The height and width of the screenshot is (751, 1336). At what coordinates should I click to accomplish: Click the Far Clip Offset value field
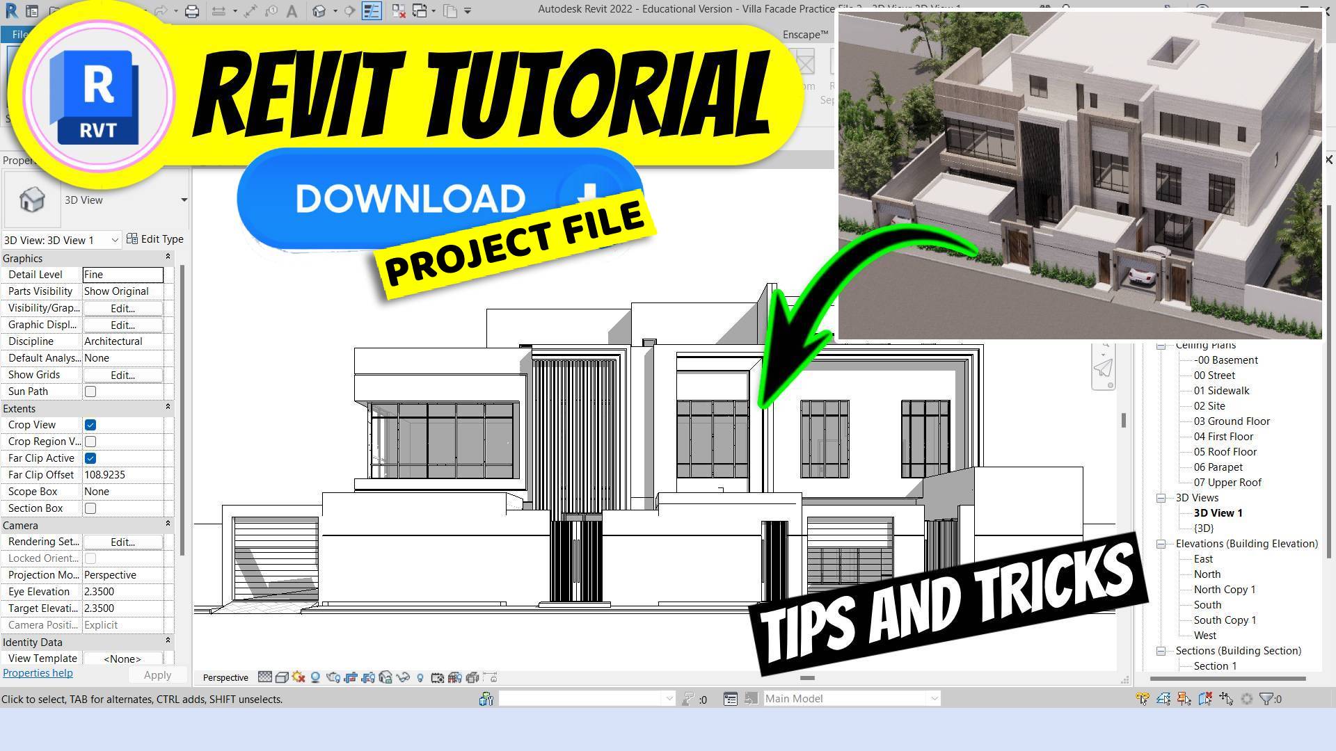point(122,475)
